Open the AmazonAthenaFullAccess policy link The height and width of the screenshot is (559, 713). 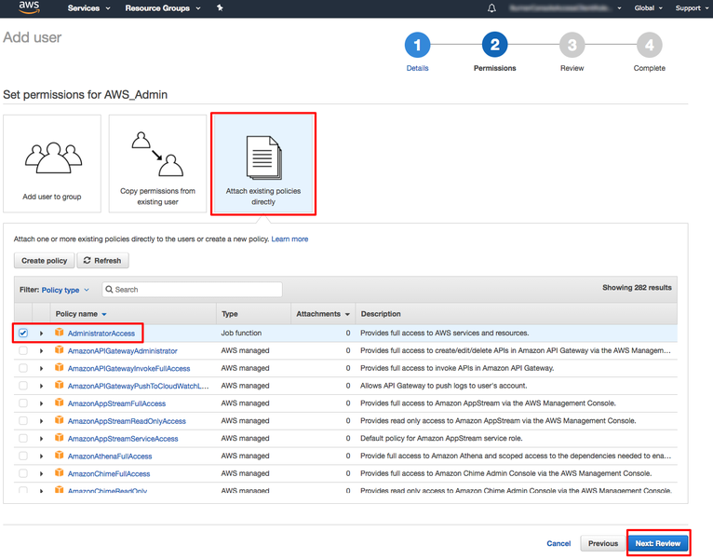[x=110, y=457]
